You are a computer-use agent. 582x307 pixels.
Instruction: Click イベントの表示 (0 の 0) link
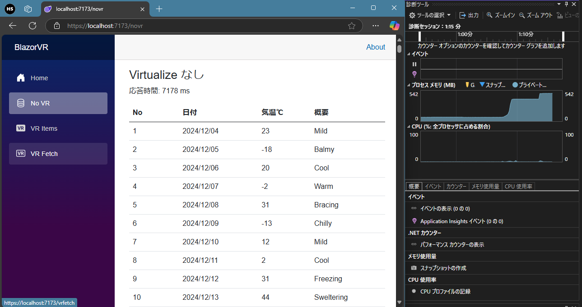(x=445, y=209)
